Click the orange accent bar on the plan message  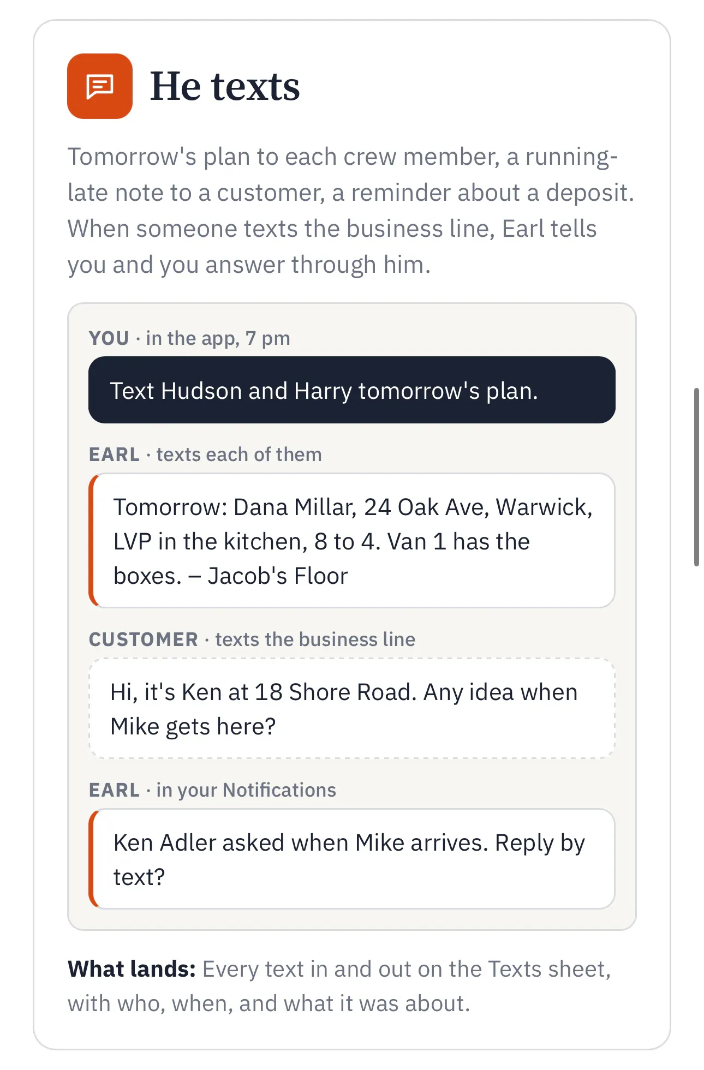92,541
